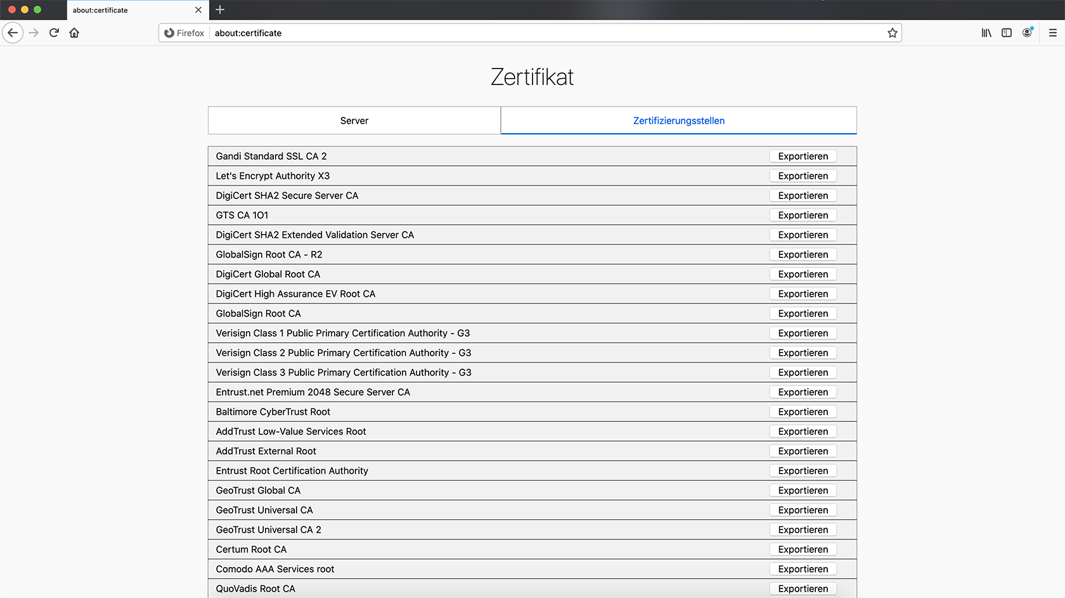The width and height of the screenshot is (1065, 598).
Task: Export the GTS CA 1O1 certificate
Action: click(x=803, y=215)
